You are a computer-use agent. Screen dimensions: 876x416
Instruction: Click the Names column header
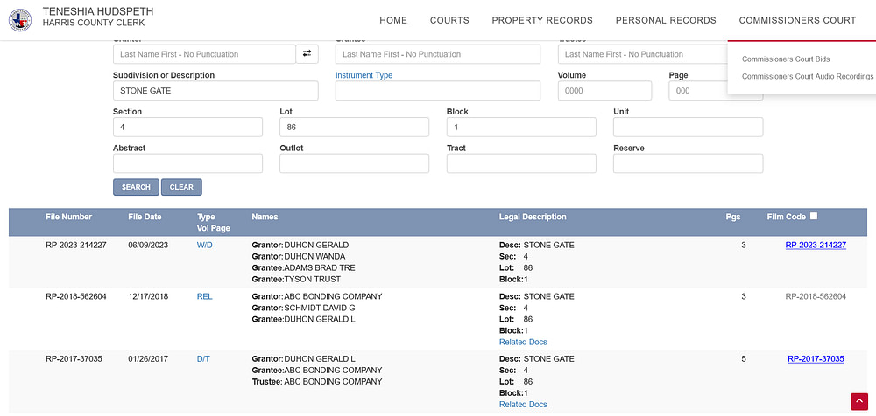265,217
